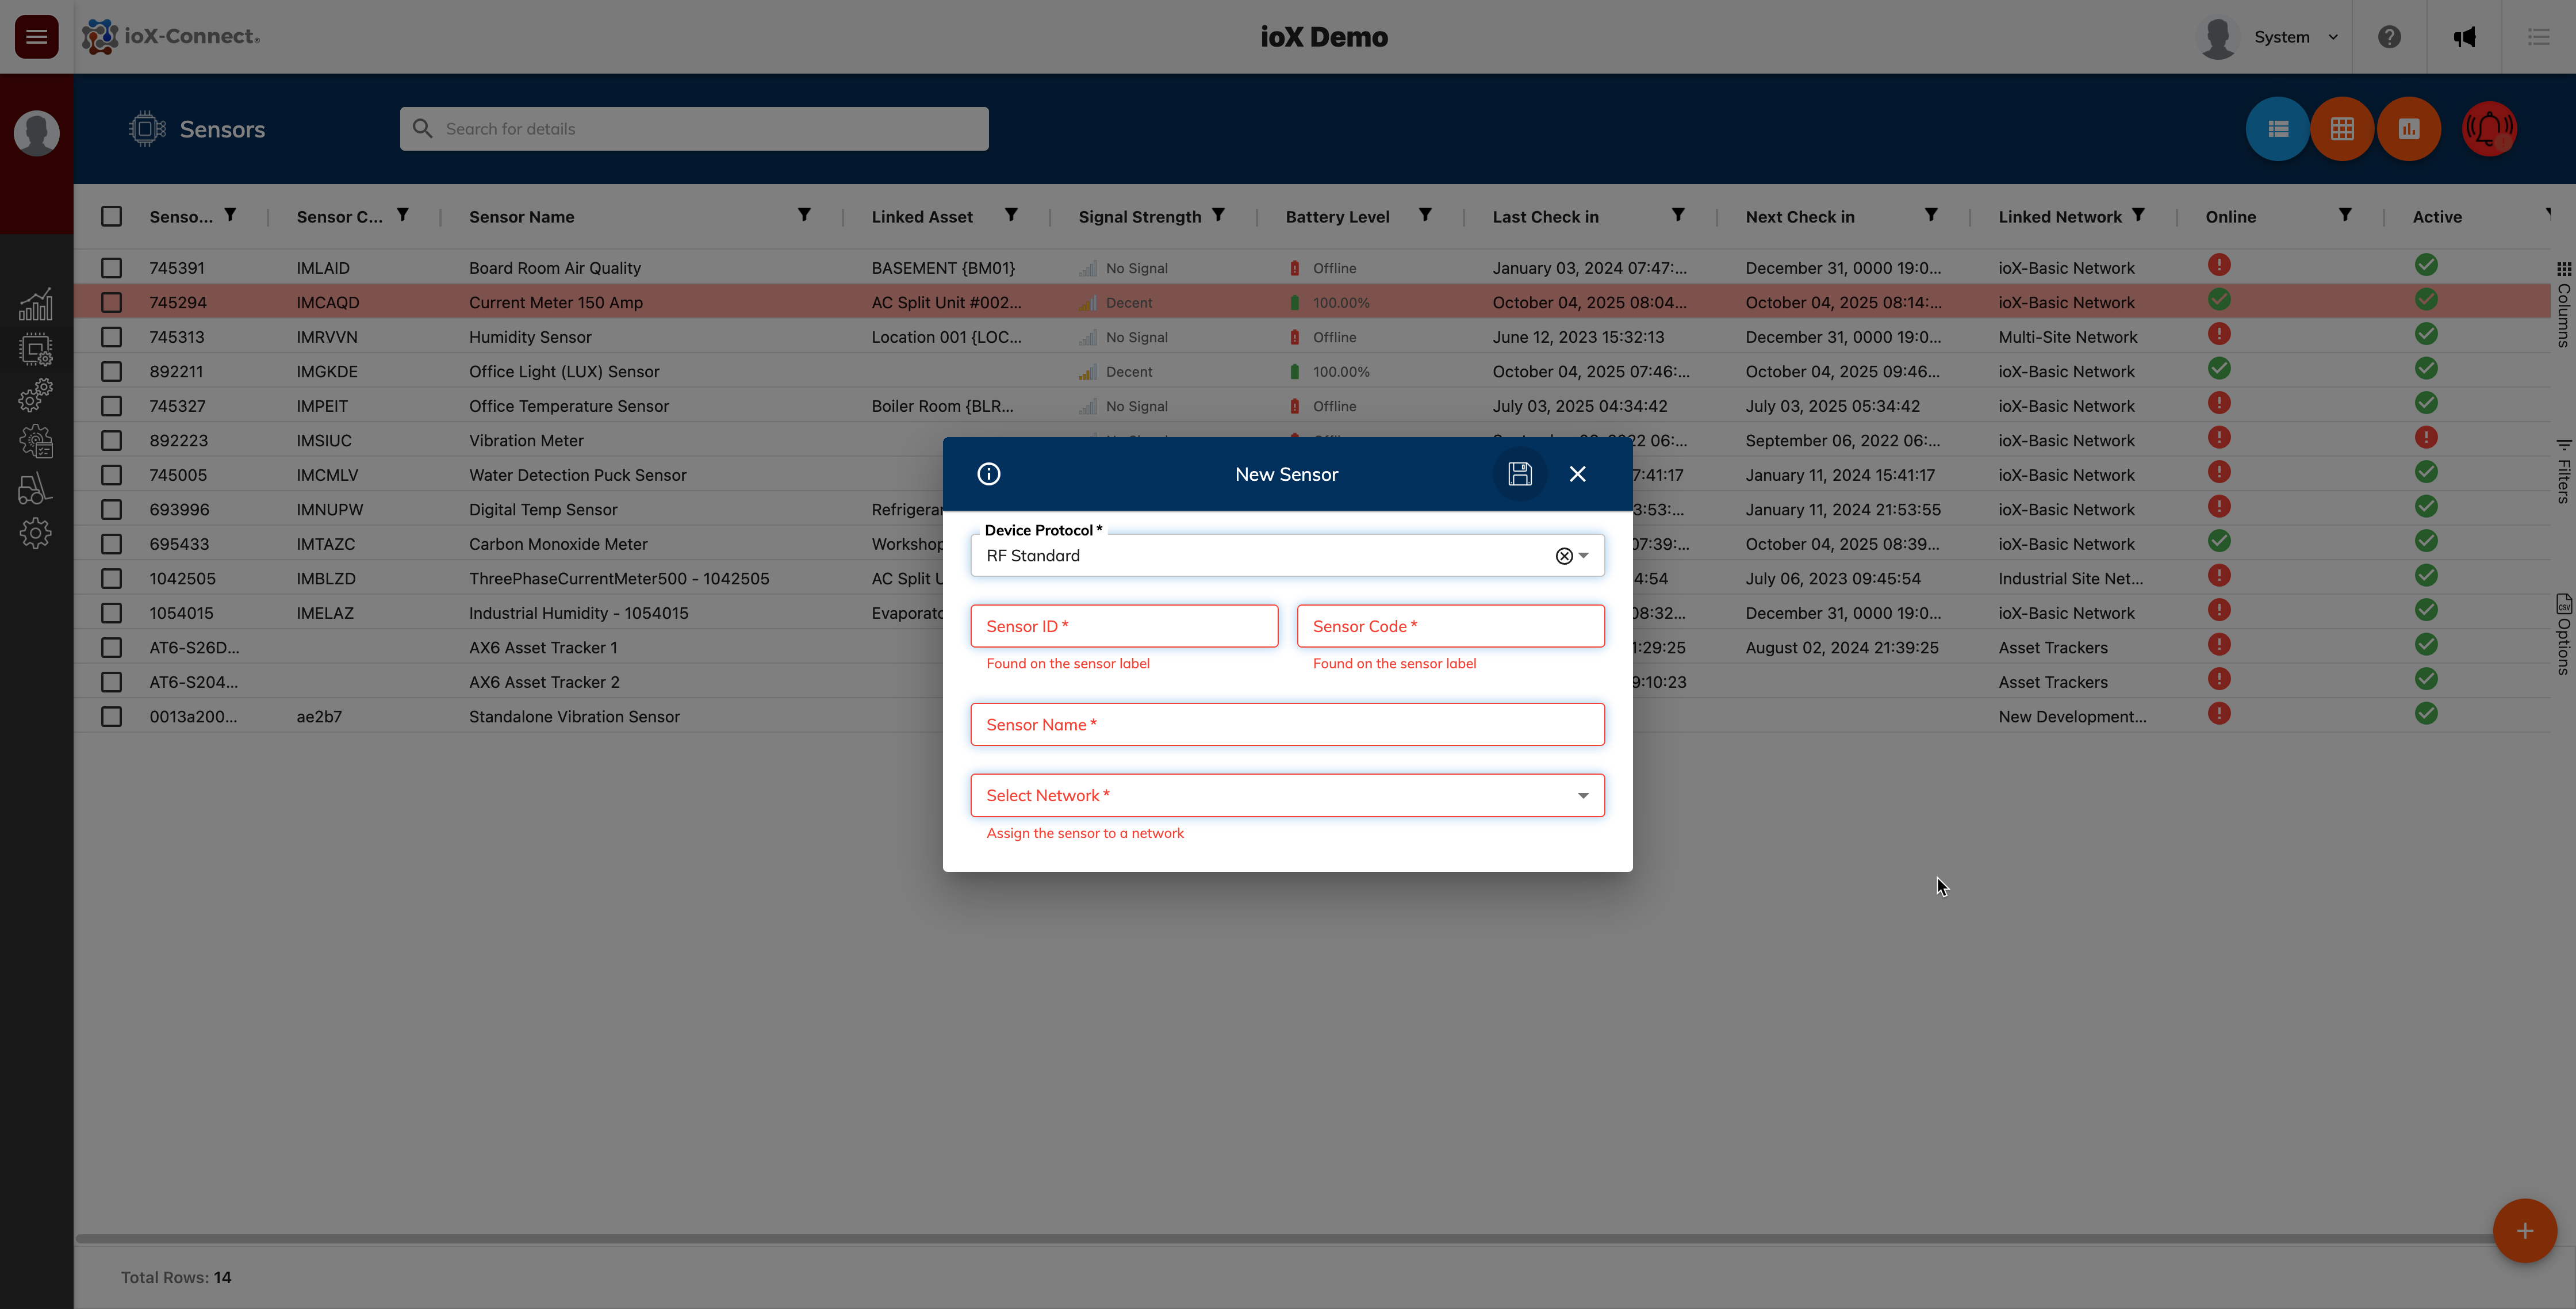This screenshot has height=1309, width=2576.
Task: Switch to grid view with orange button
Action: pyautogui.click(x=2342, y=129)
